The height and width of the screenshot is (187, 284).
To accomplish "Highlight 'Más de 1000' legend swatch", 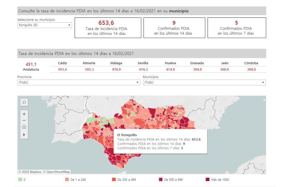I will point(208,180).
